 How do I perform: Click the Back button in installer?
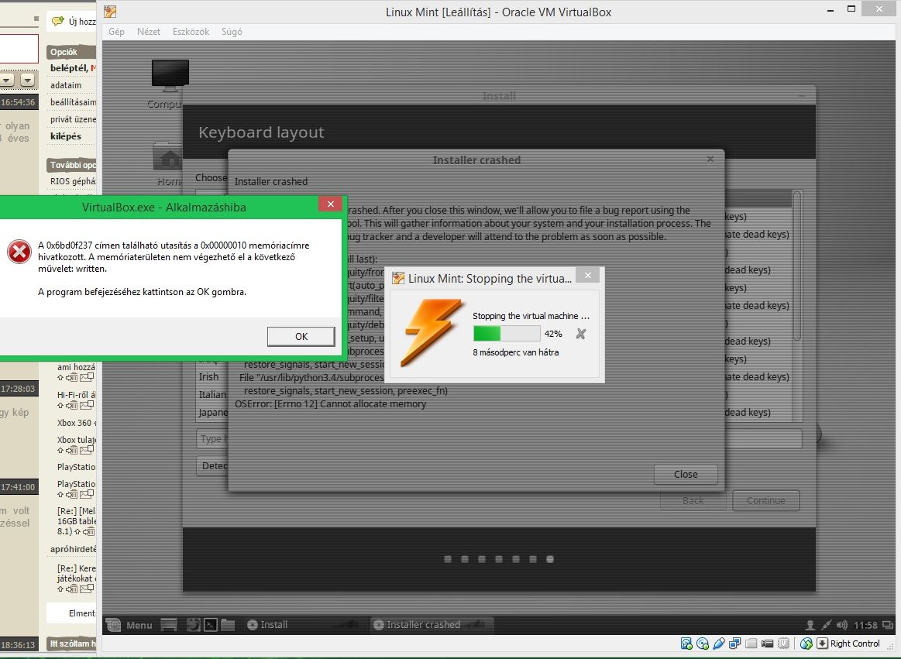pos(693,500)
